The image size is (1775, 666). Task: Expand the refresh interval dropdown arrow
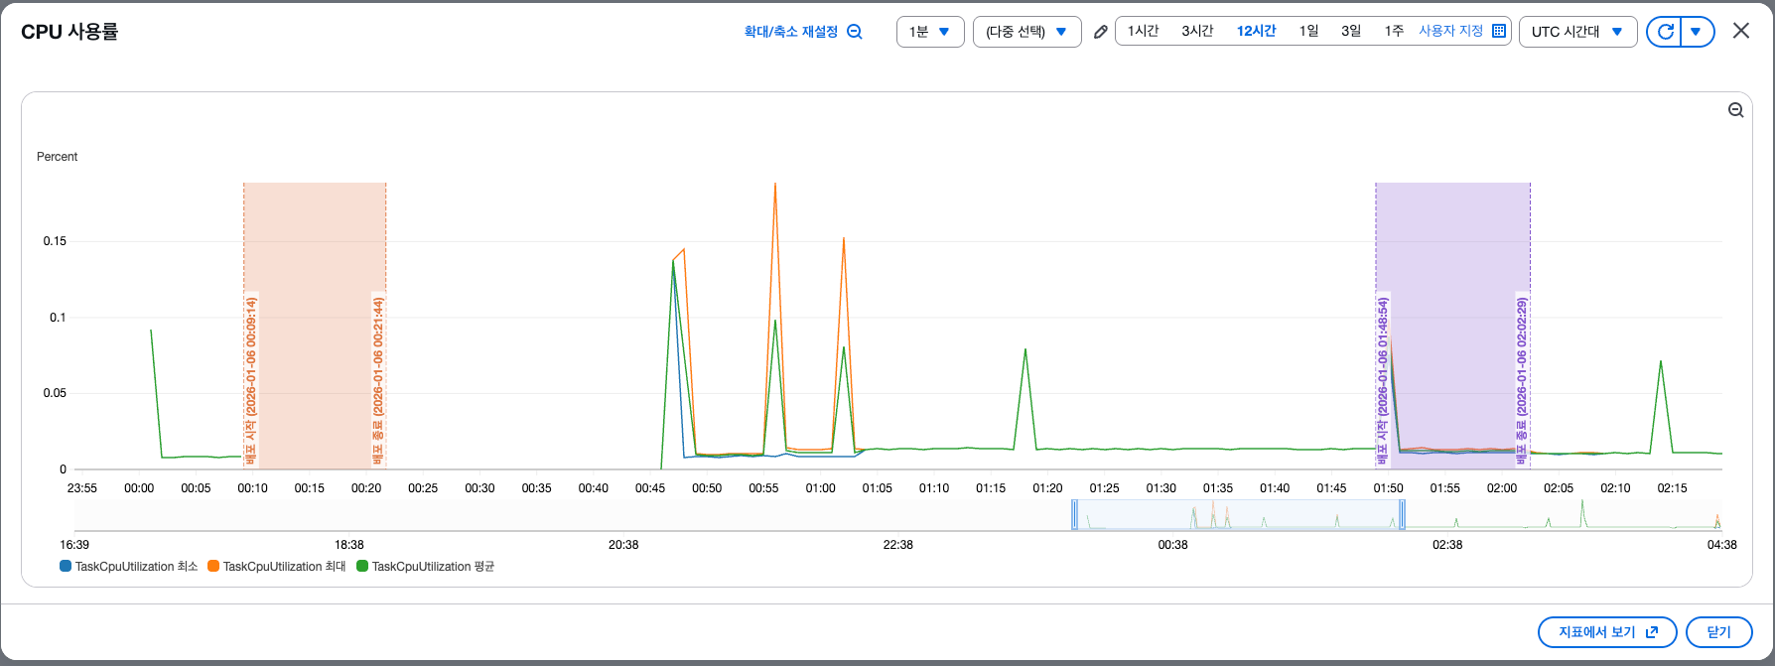pyautogui.click(x=1697, y=32)
